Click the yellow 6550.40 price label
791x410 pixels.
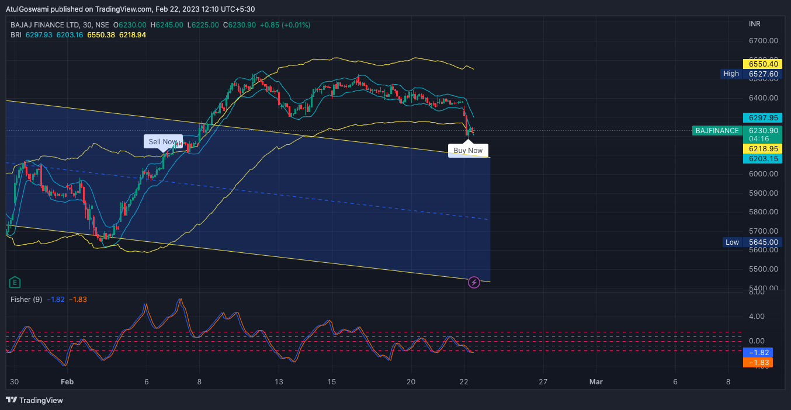pos(762,64)
